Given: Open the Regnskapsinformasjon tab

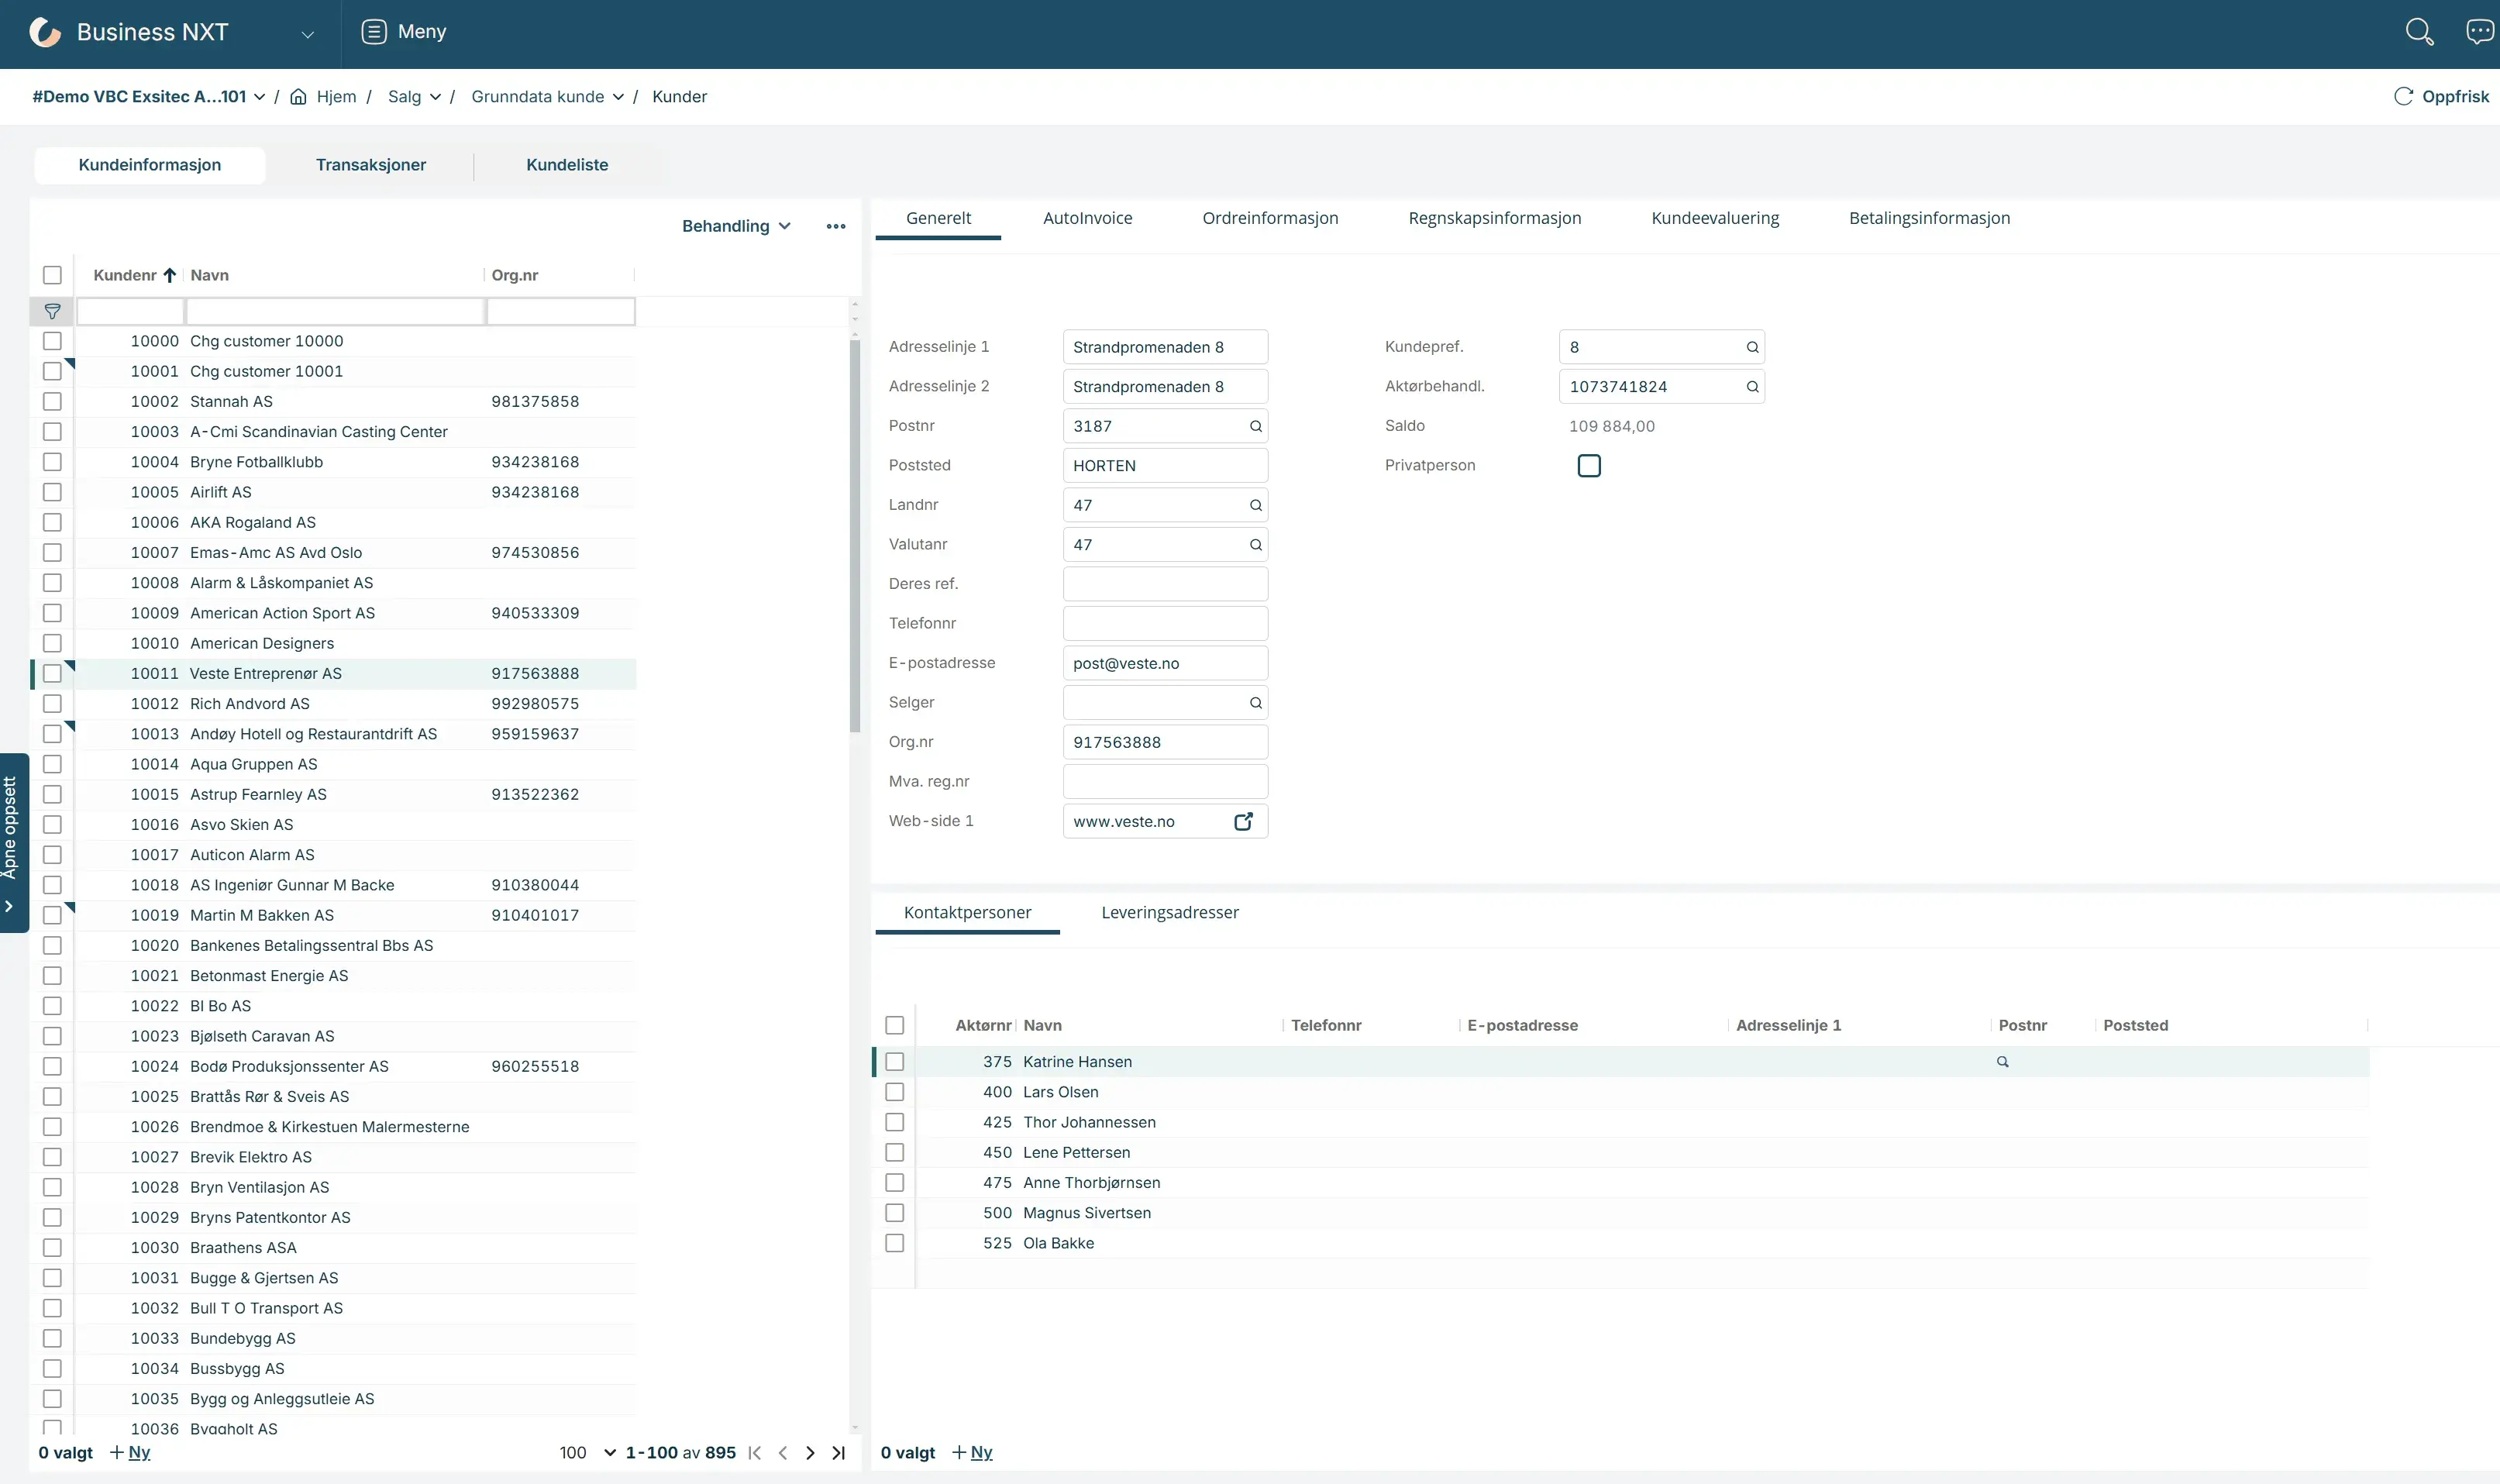Looking at the screenshot, I should pyautogui.click(x=1495, y=218).
